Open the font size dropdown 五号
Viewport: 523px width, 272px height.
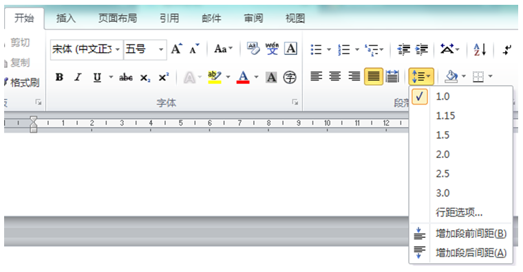(x=161, y=49)
